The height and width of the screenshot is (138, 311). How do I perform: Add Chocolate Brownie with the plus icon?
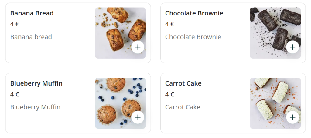click(x=292, y=47)
